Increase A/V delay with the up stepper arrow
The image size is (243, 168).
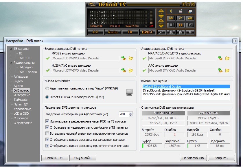pyautogui.click(x=131, y=113)
